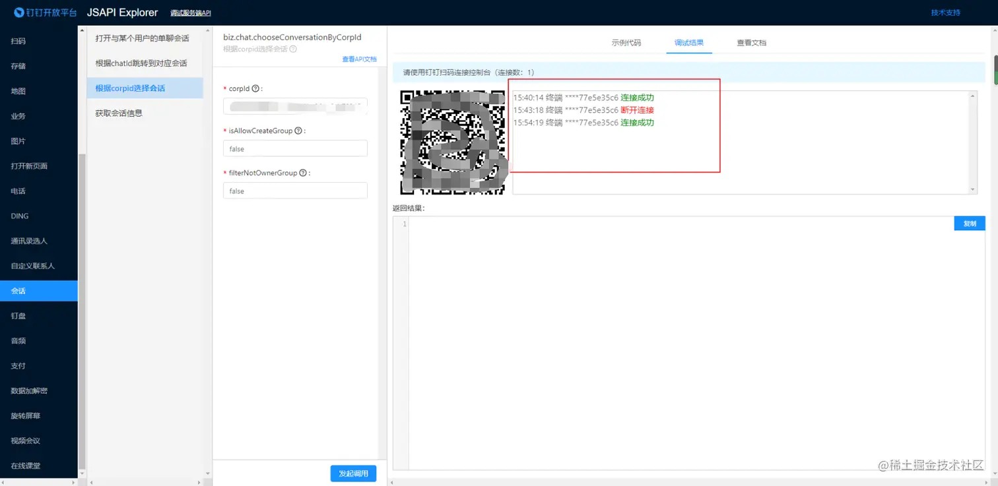Switch to 示例代码 tab

(x=626, y=42)
